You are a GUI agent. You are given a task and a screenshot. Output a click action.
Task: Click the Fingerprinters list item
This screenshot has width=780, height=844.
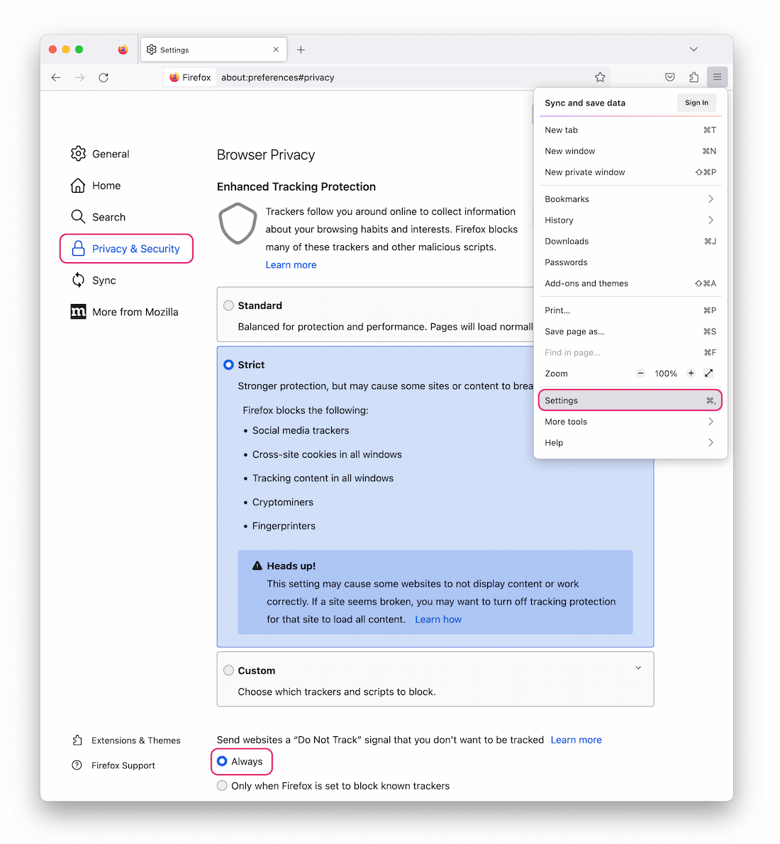[x=284, y=526]
